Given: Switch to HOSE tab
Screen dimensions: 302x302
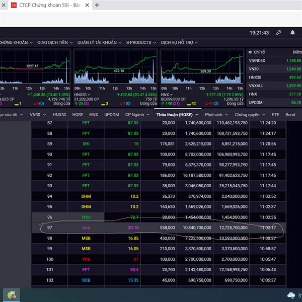Looking at the screenshot, I should (x=78, y=115).
